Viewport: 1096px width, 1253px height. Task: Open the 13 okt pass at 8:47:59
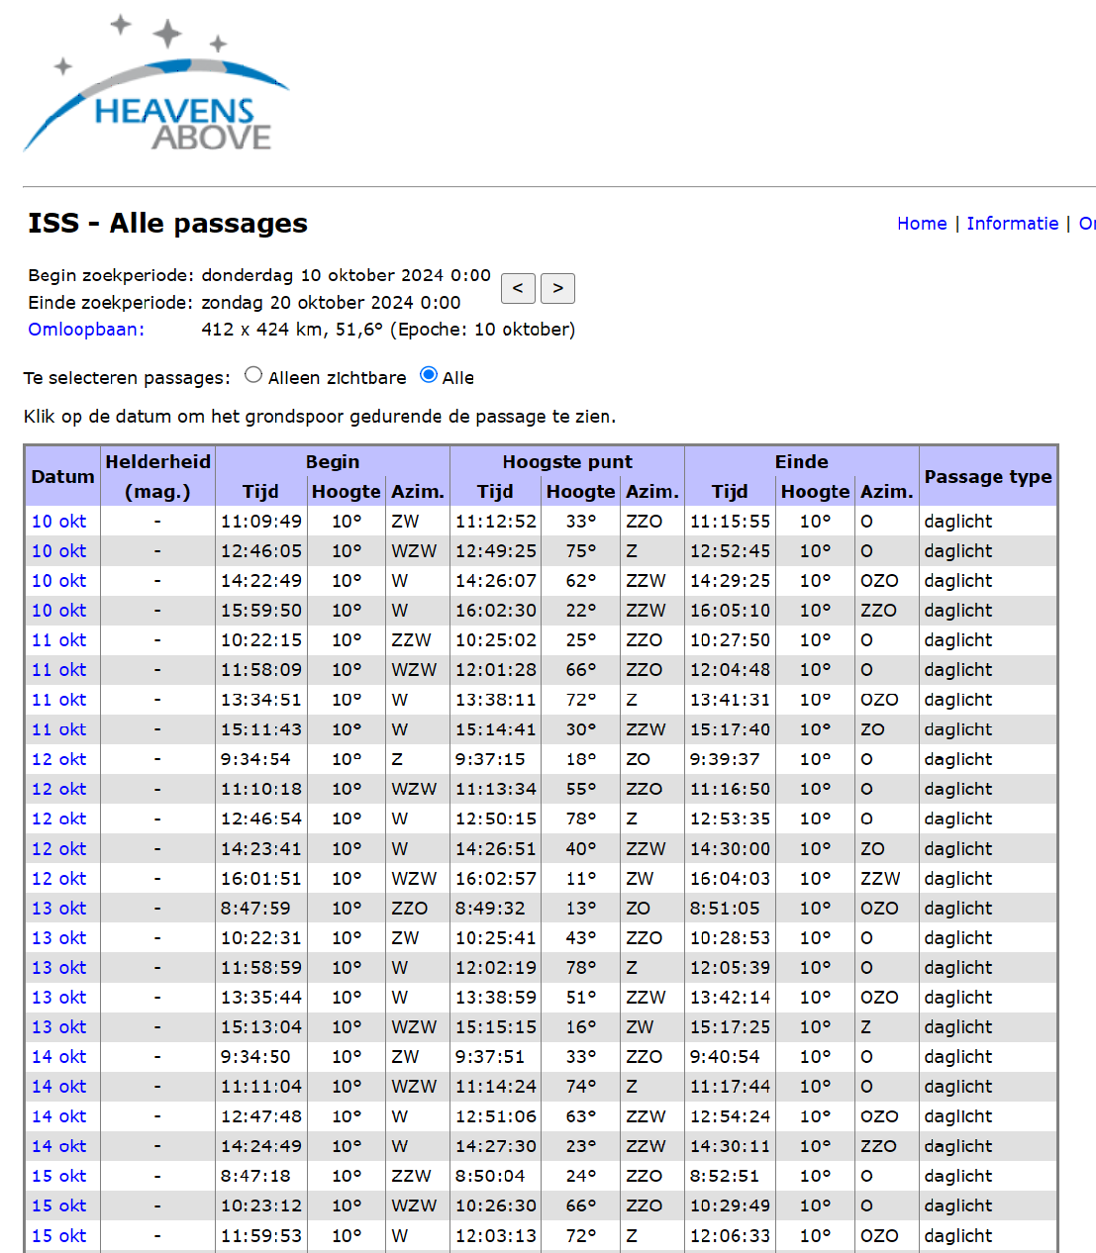coord(58,909)
